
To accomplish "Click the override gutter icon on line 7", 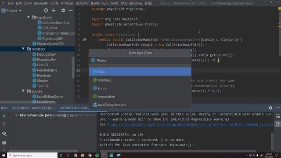I will pyautogui.click(x=85, y=39).
